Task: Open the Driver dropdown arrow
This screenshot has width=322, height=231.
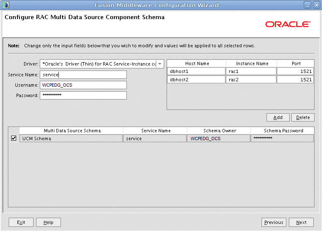Action: point(160,64)
